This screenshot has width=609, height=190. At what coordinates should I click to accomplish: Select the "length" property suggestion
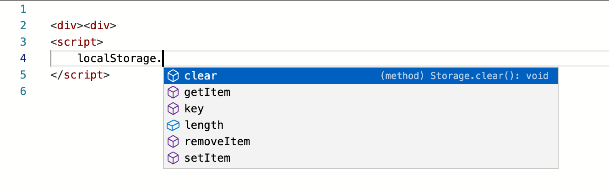[204, 125]
